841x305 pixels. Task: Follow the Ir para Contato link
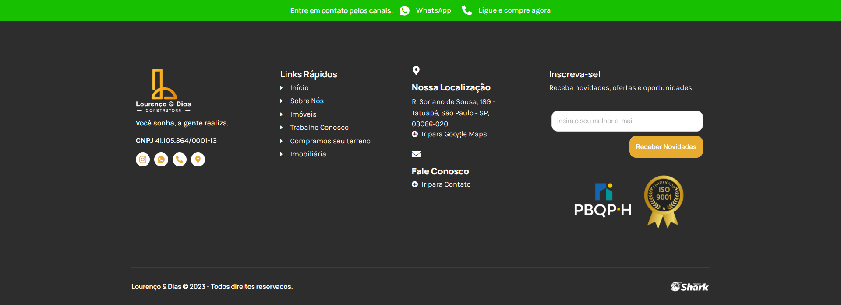pyautogui.click(x=446, y=184)
